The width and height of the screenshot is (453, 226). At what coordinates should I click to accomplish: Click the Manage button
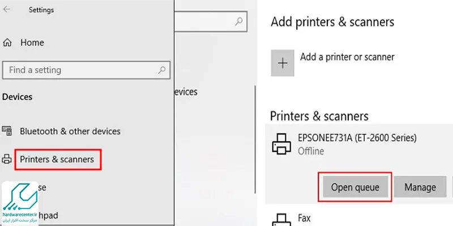point(420,187)
